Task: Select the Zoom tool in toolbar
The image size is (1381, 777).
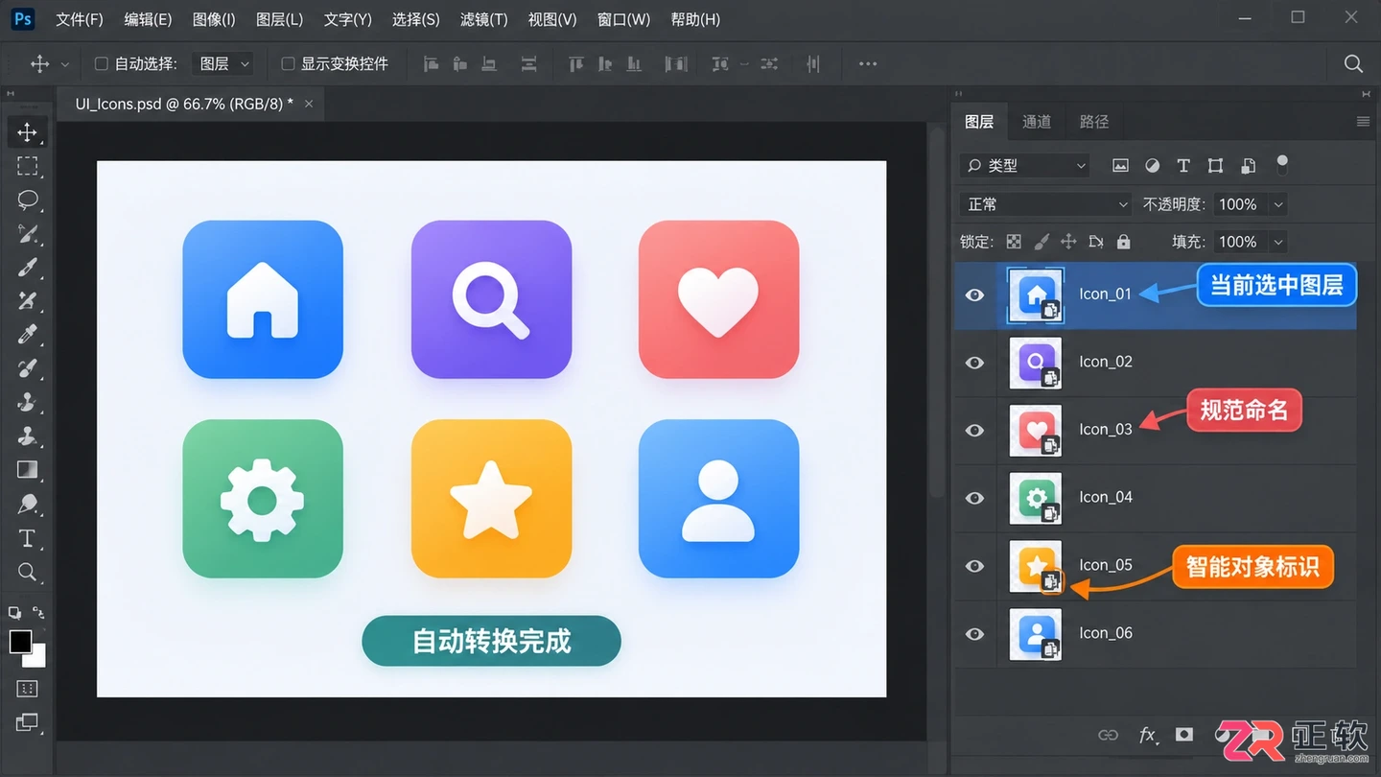Action: point(27,573)
